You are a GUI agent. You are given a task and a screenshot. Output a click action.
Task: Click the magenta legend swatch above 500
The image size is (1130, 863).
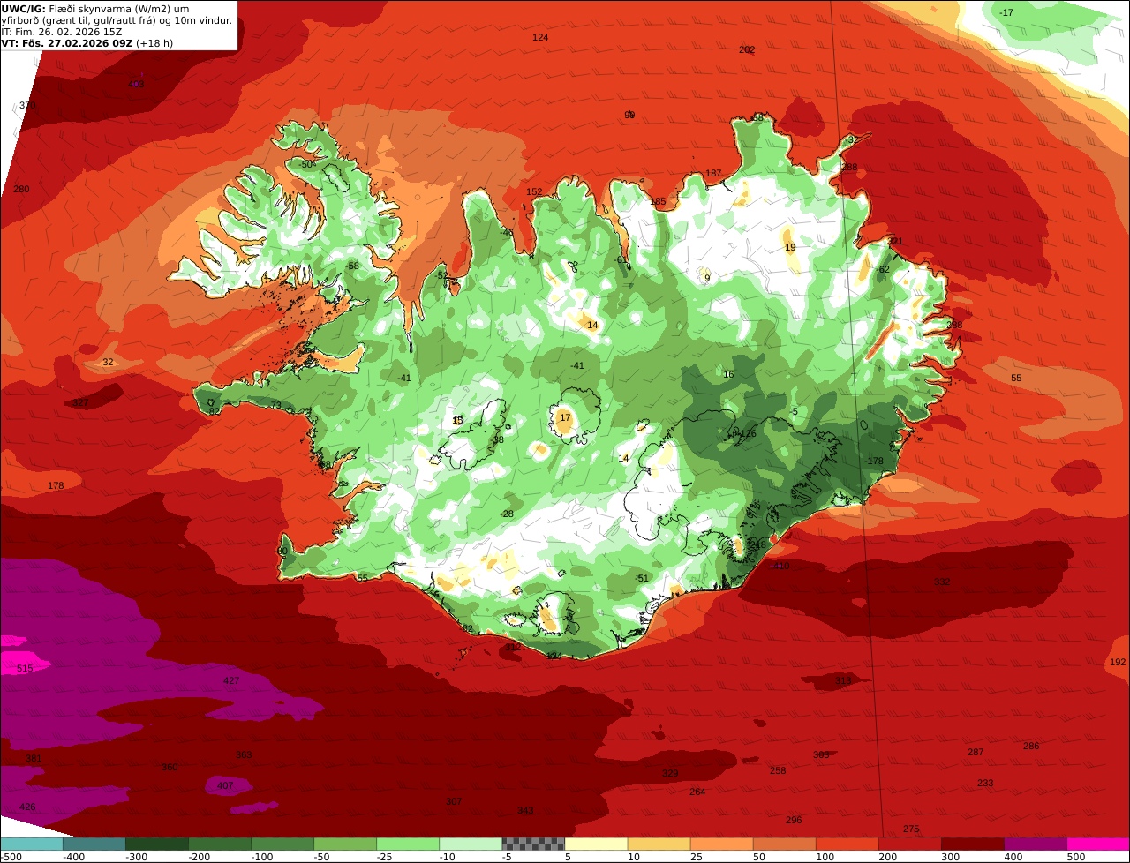tap(1098, 844)
